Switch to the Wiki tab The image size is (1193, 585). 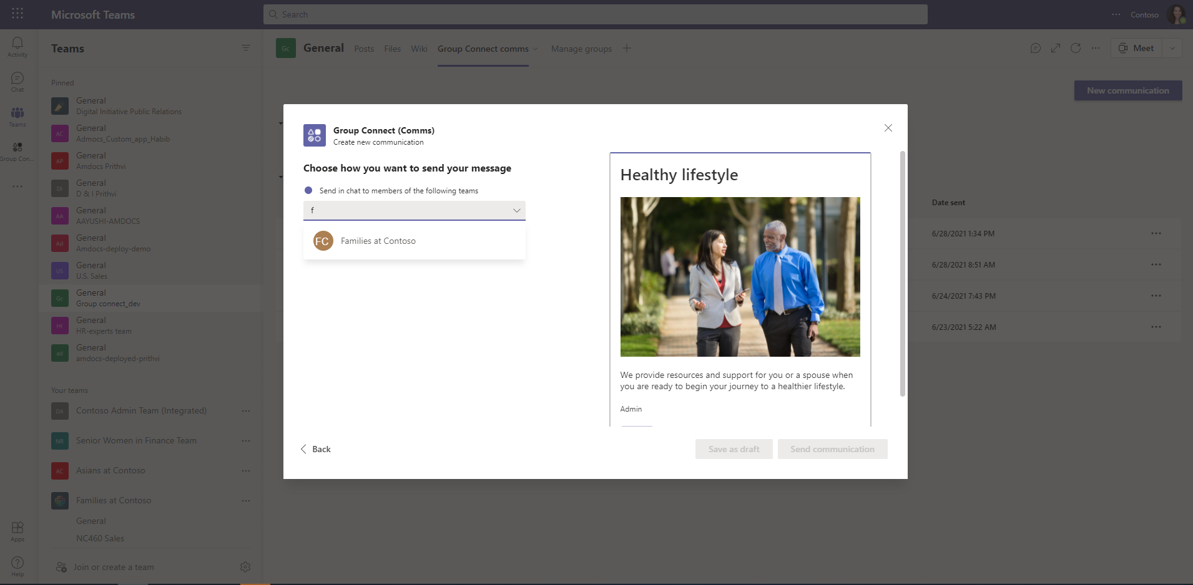coord(419,49)
